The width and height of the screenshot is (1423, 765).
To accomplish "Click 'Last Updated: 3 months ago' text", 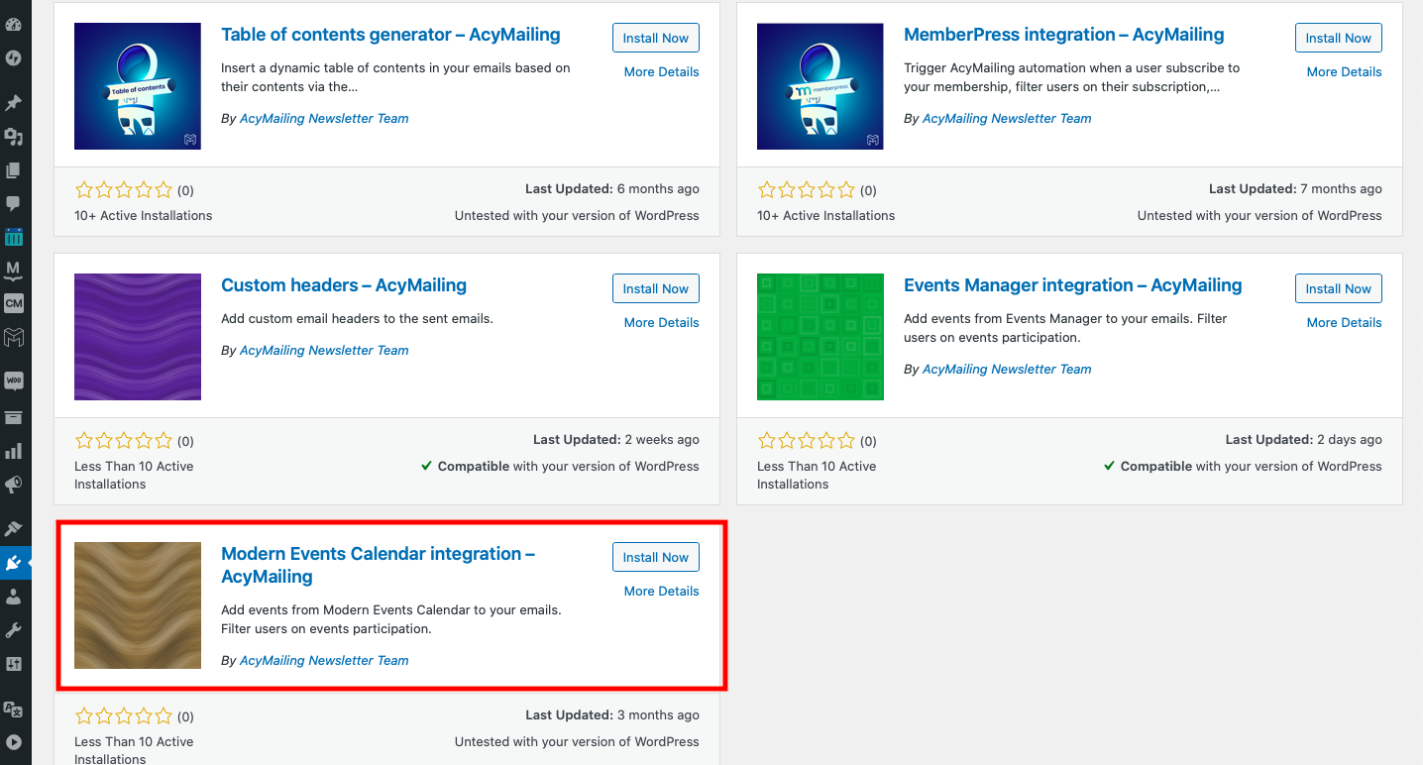I will click(612, 714).
